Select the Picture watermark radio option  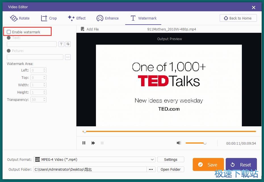pyautogui.click(x=9, y=51)
